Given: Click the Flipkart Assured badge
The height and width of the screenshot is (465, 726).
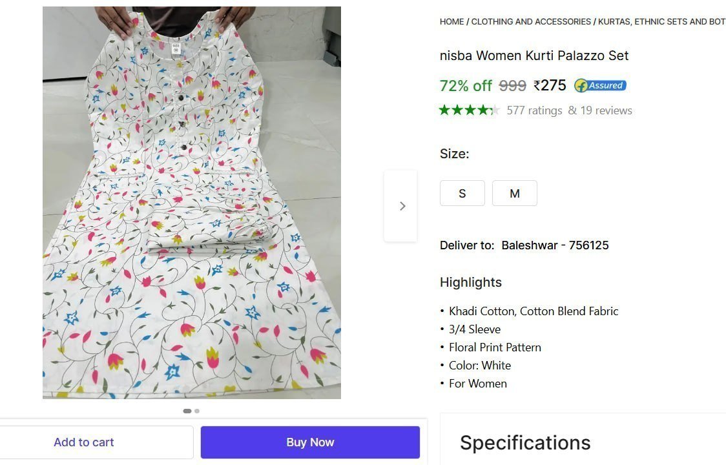Looking at the screenshot, I should tap(599, 85).
